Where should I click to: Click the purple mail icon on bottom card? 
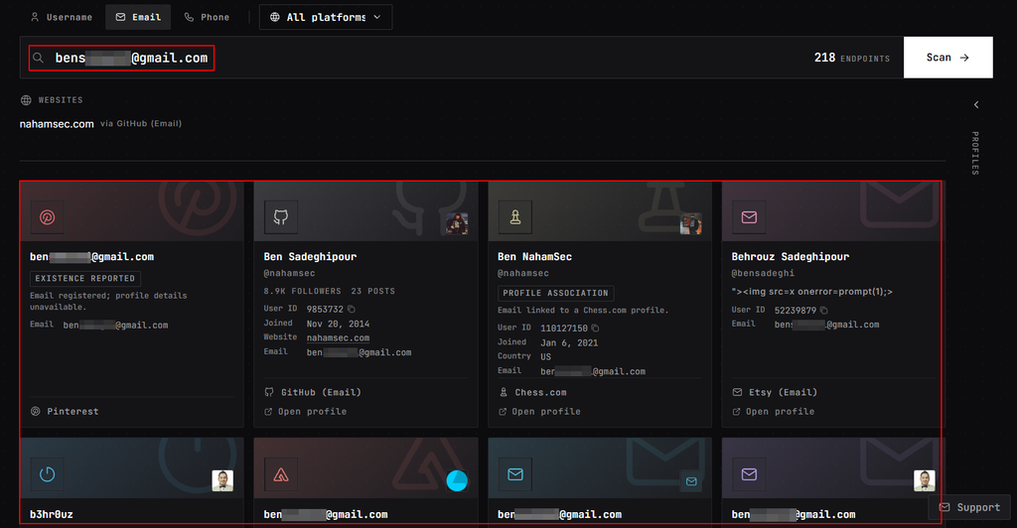(749, 474)
